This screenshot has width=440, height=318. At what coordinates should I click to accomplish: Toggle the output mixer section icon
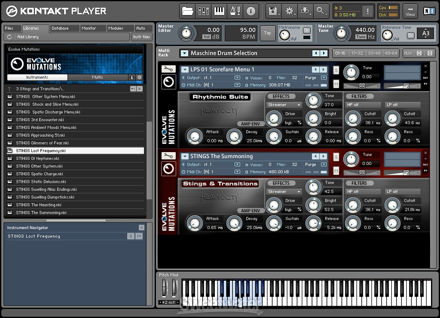click(203, 11)
